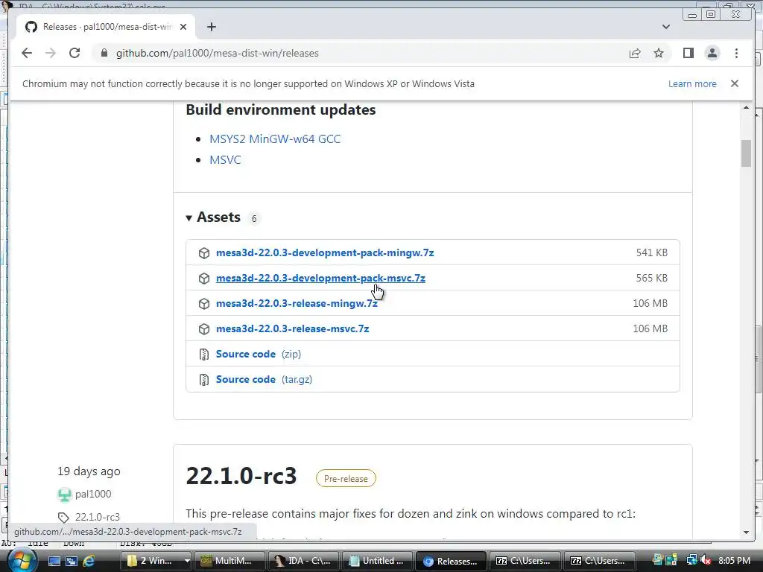
Task: Click the 541 KB file size
Action: click(651, 253)
